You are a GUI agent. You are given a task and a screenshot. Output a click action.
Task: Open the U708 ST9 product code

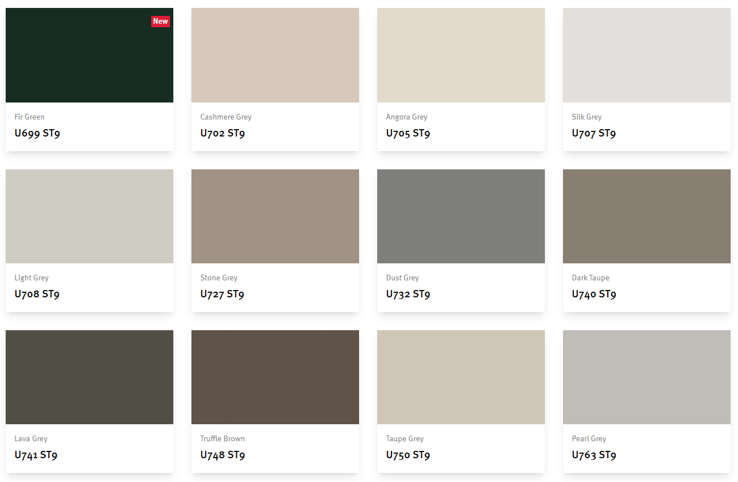click(x=37, y=295)
